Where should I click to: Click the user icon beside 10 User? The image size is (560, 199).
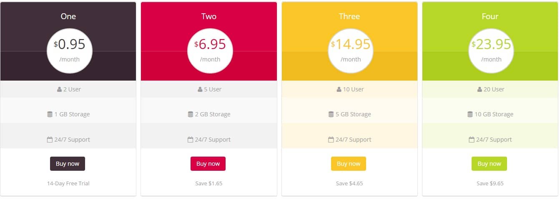point(339,89)
